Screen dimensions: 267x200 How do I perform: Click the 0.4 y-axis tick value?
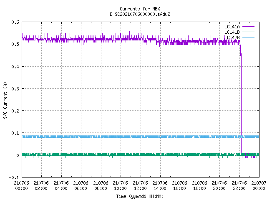tap(15, 67)
